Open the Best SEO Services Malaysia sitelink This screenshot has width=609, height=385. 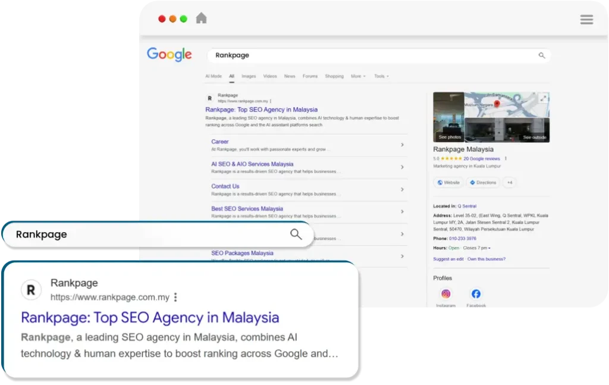click(x=247, y=209)
